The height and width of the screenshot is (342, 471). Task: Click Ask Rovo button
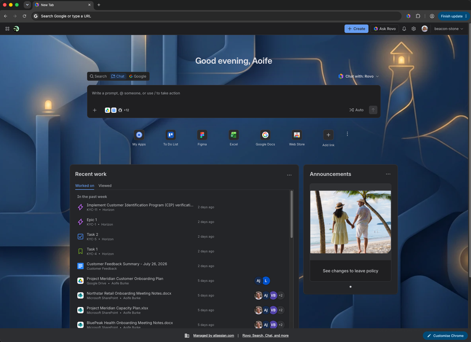[x=385, y=29]
